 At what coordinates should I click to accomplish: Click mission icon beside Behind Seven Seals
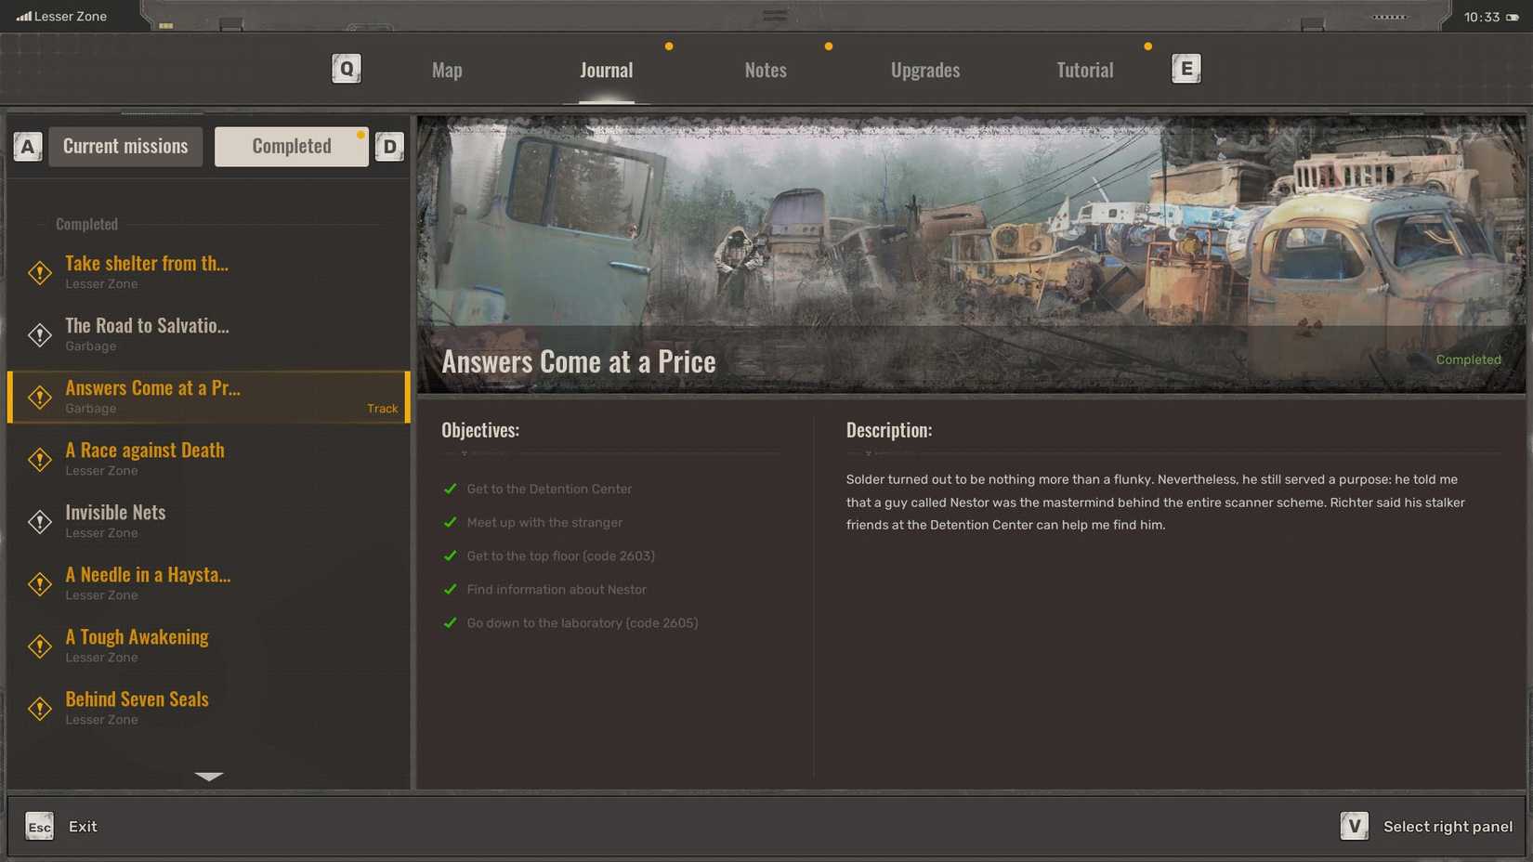(x=40, y=708)
